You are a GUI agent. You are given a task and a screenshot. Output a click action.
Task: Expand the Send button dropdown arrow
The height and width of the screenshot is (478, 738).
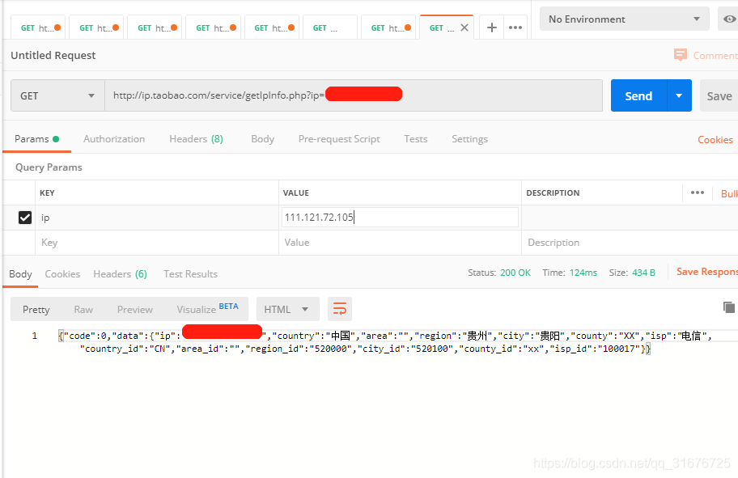[679, 95]
